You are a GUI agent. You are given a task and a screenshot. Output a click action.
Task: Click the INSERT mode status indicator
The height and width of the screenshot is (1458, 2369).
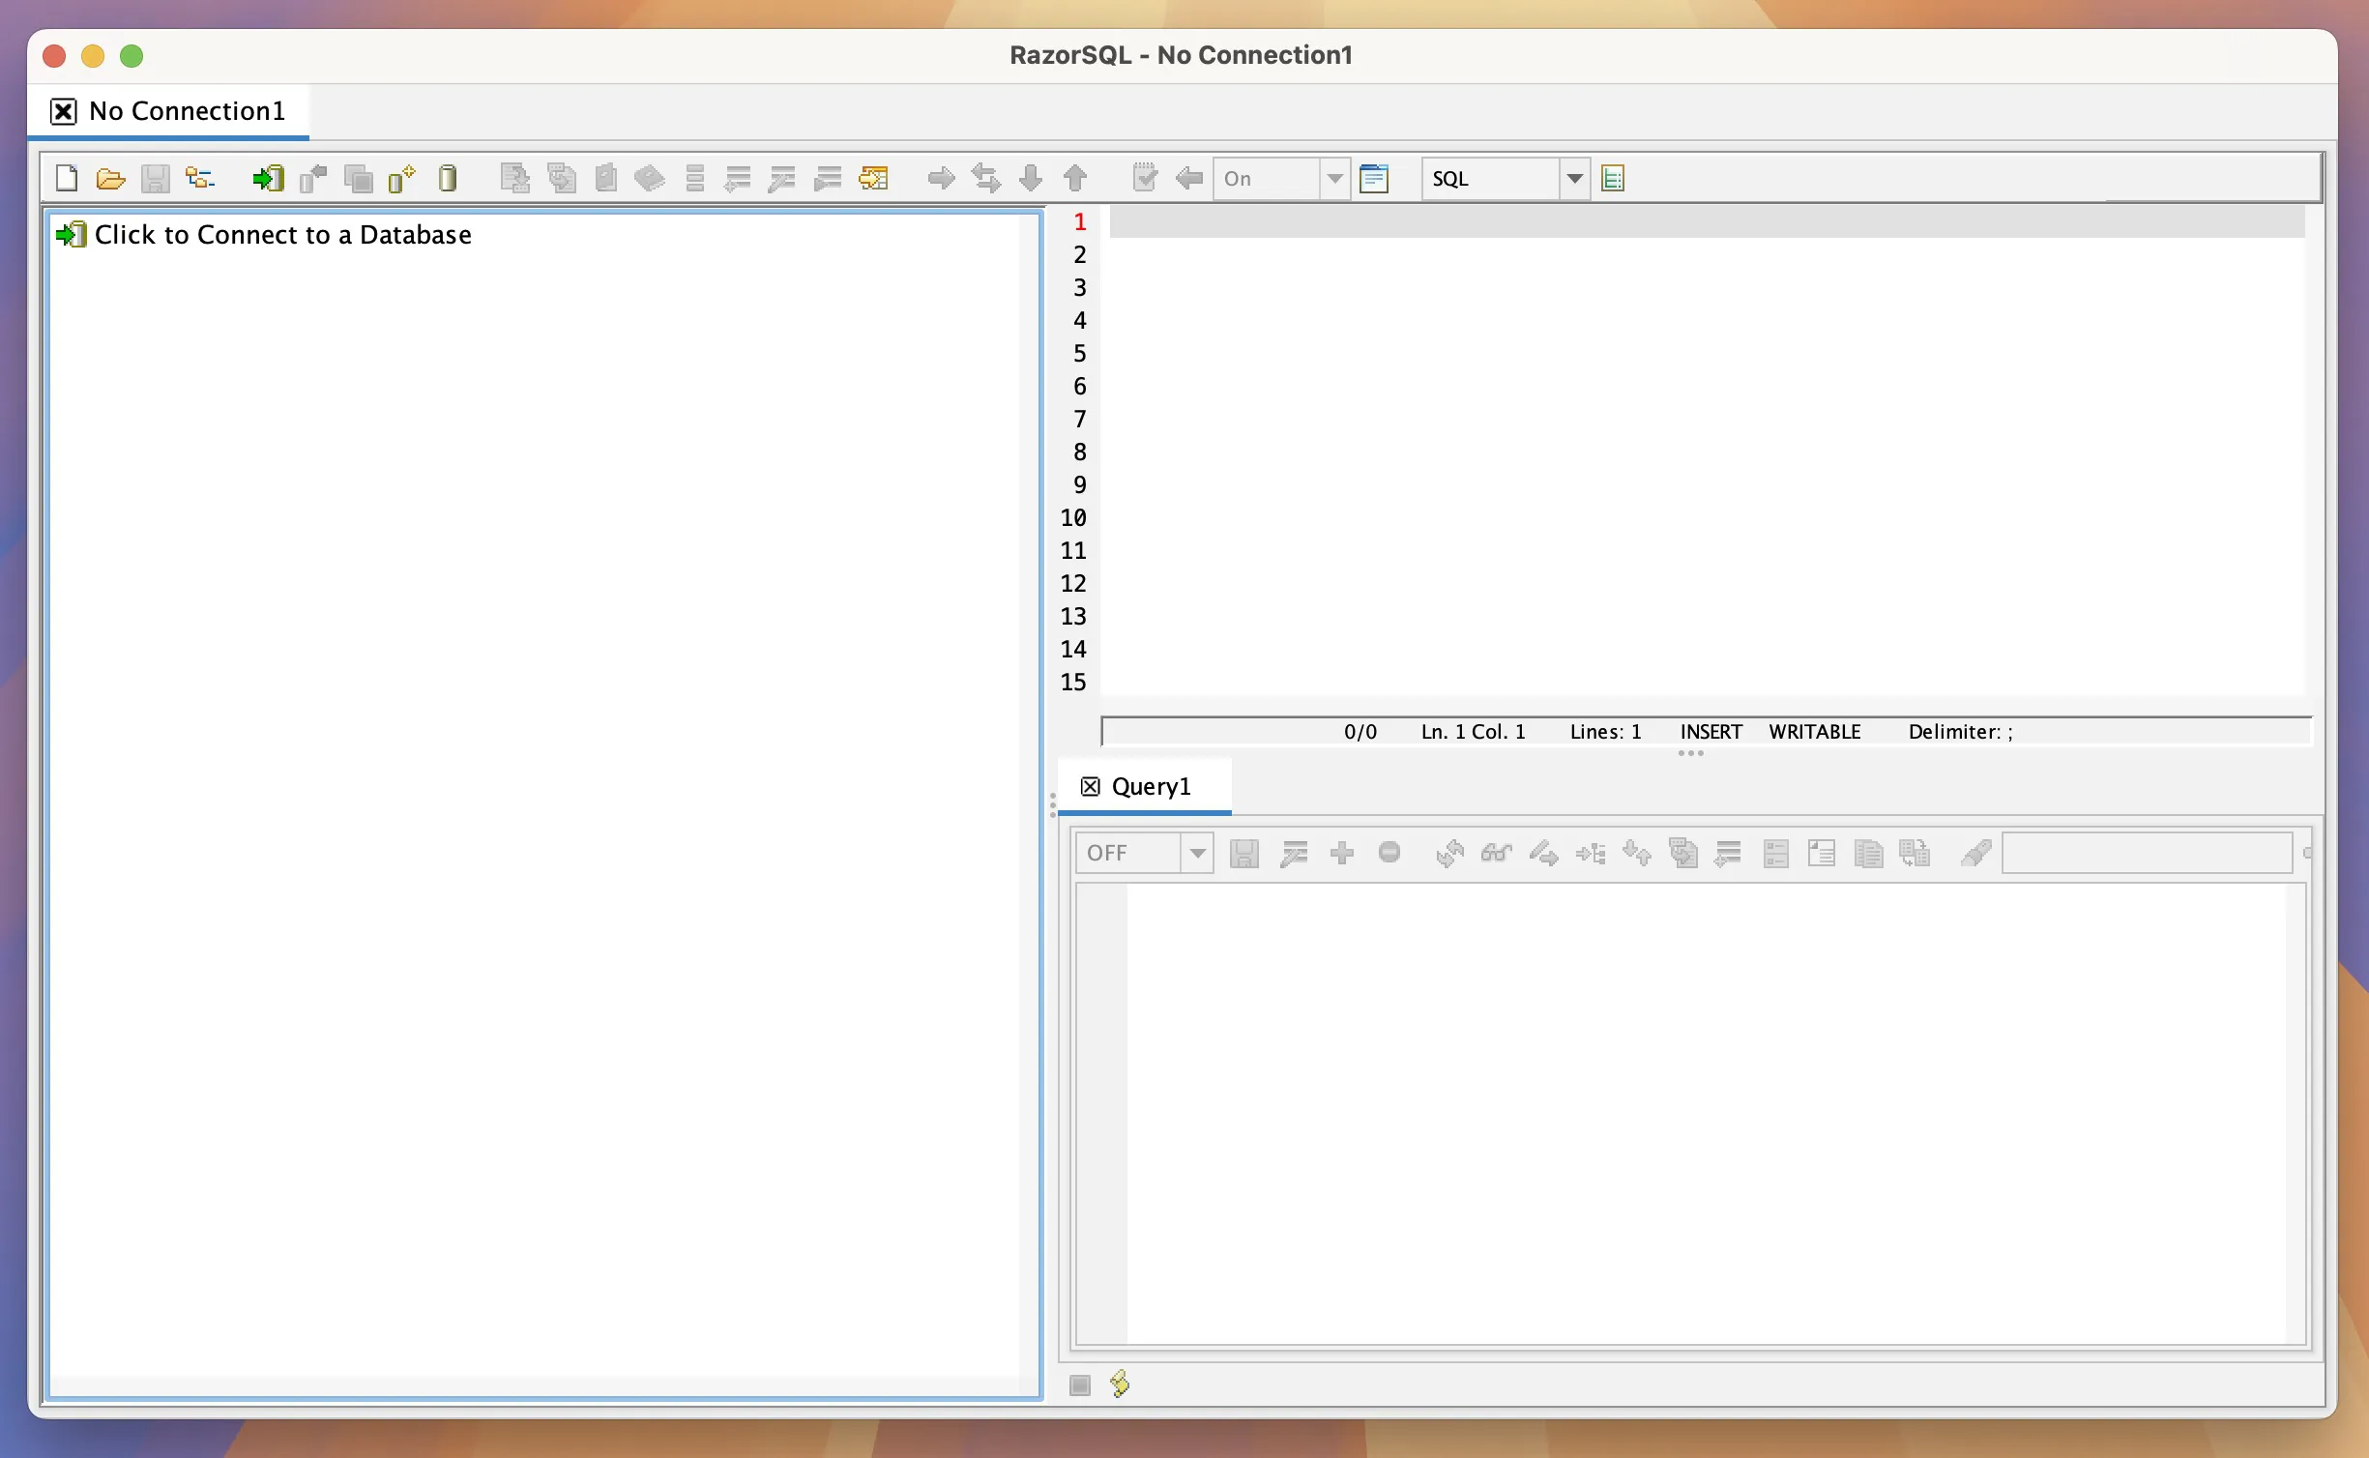point(1711,732)
